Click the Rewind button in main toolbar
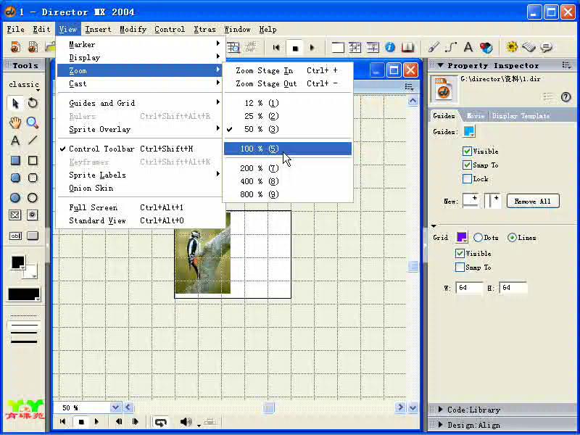The image size is (580, 435). tap(276, 48)
